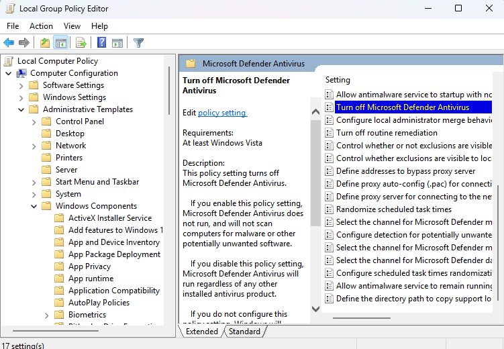Click the Application Compatibility folder icon
504x349 pixels.
(x=59, y=291)
